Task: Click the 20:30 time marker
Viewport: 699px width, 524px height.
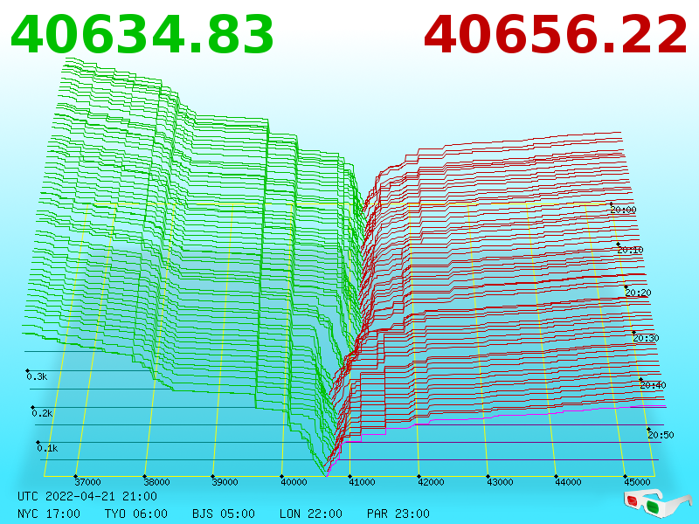Action: (x=646, y=338)
